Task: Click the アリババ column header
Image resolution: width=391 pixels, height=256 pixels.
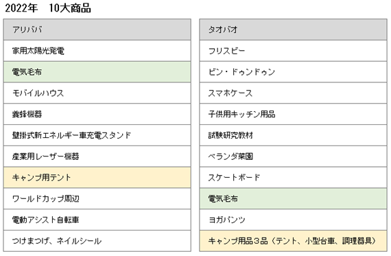Action: coord(97,30)
